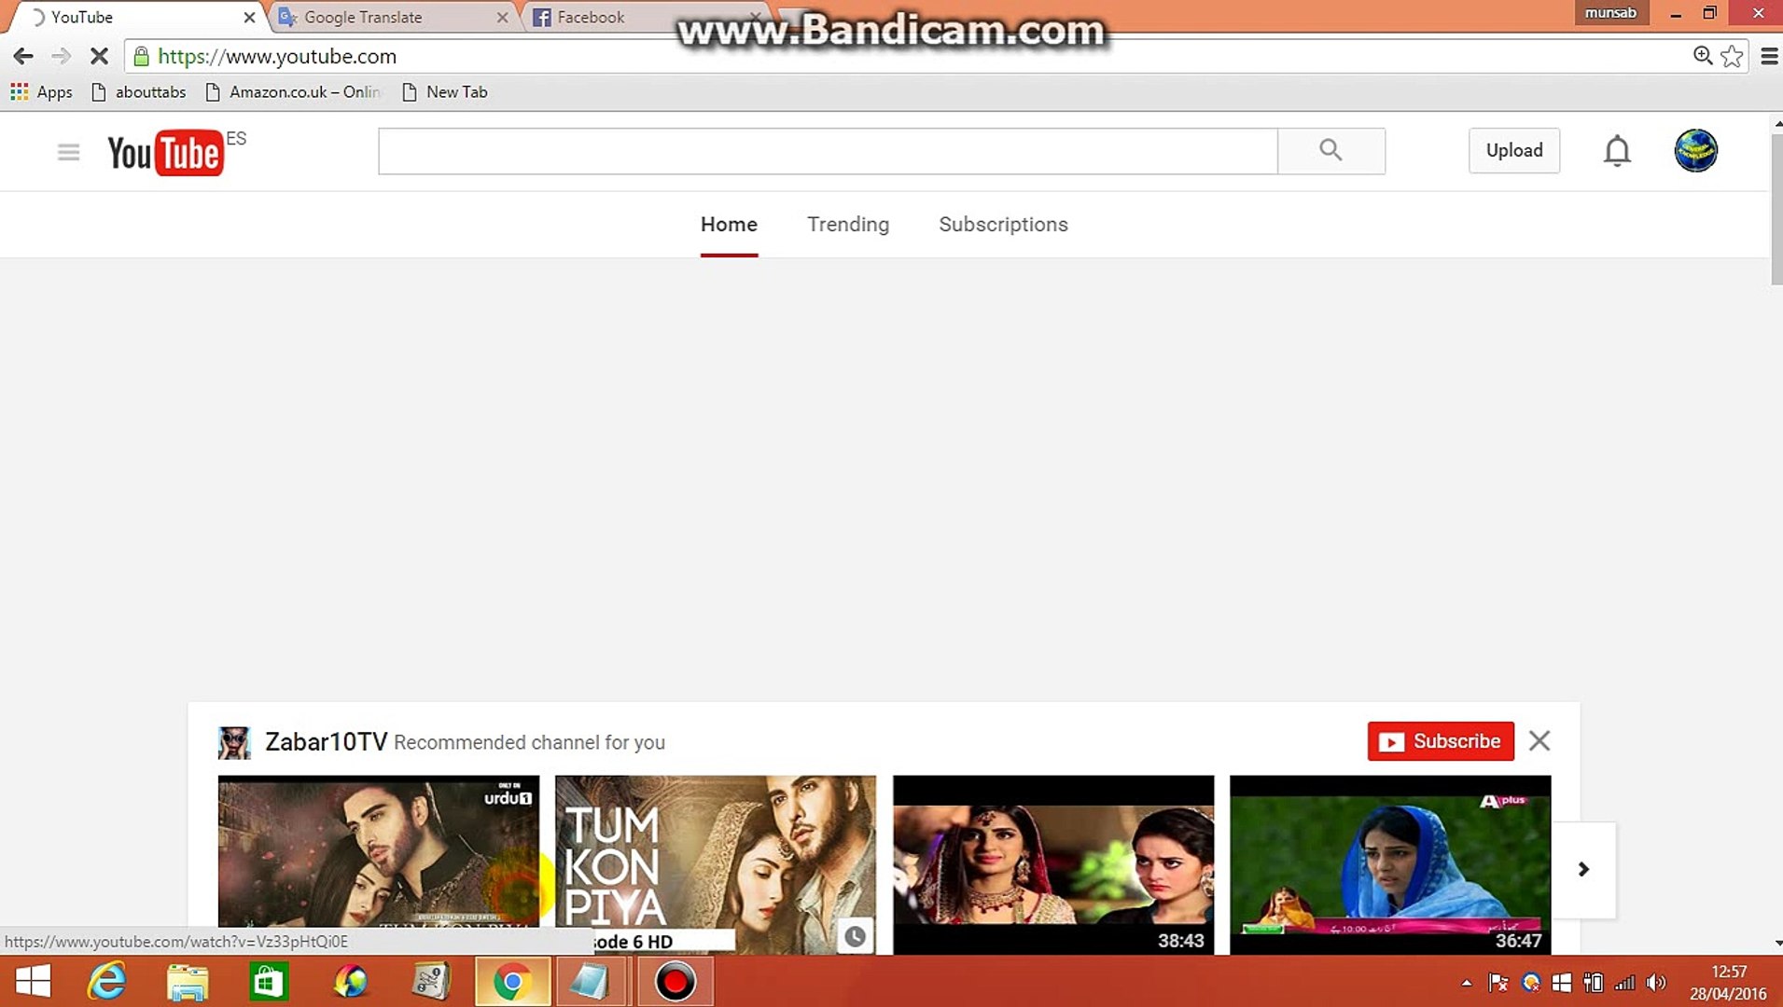This screenshot has width=1783, height=1007.
Task: Click the YouTube logo
Action: pos(166,153)
